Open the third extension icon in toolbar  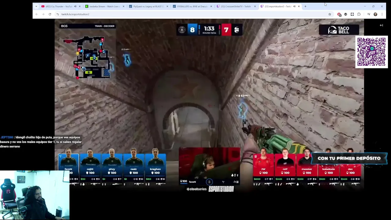pos(352,14)
